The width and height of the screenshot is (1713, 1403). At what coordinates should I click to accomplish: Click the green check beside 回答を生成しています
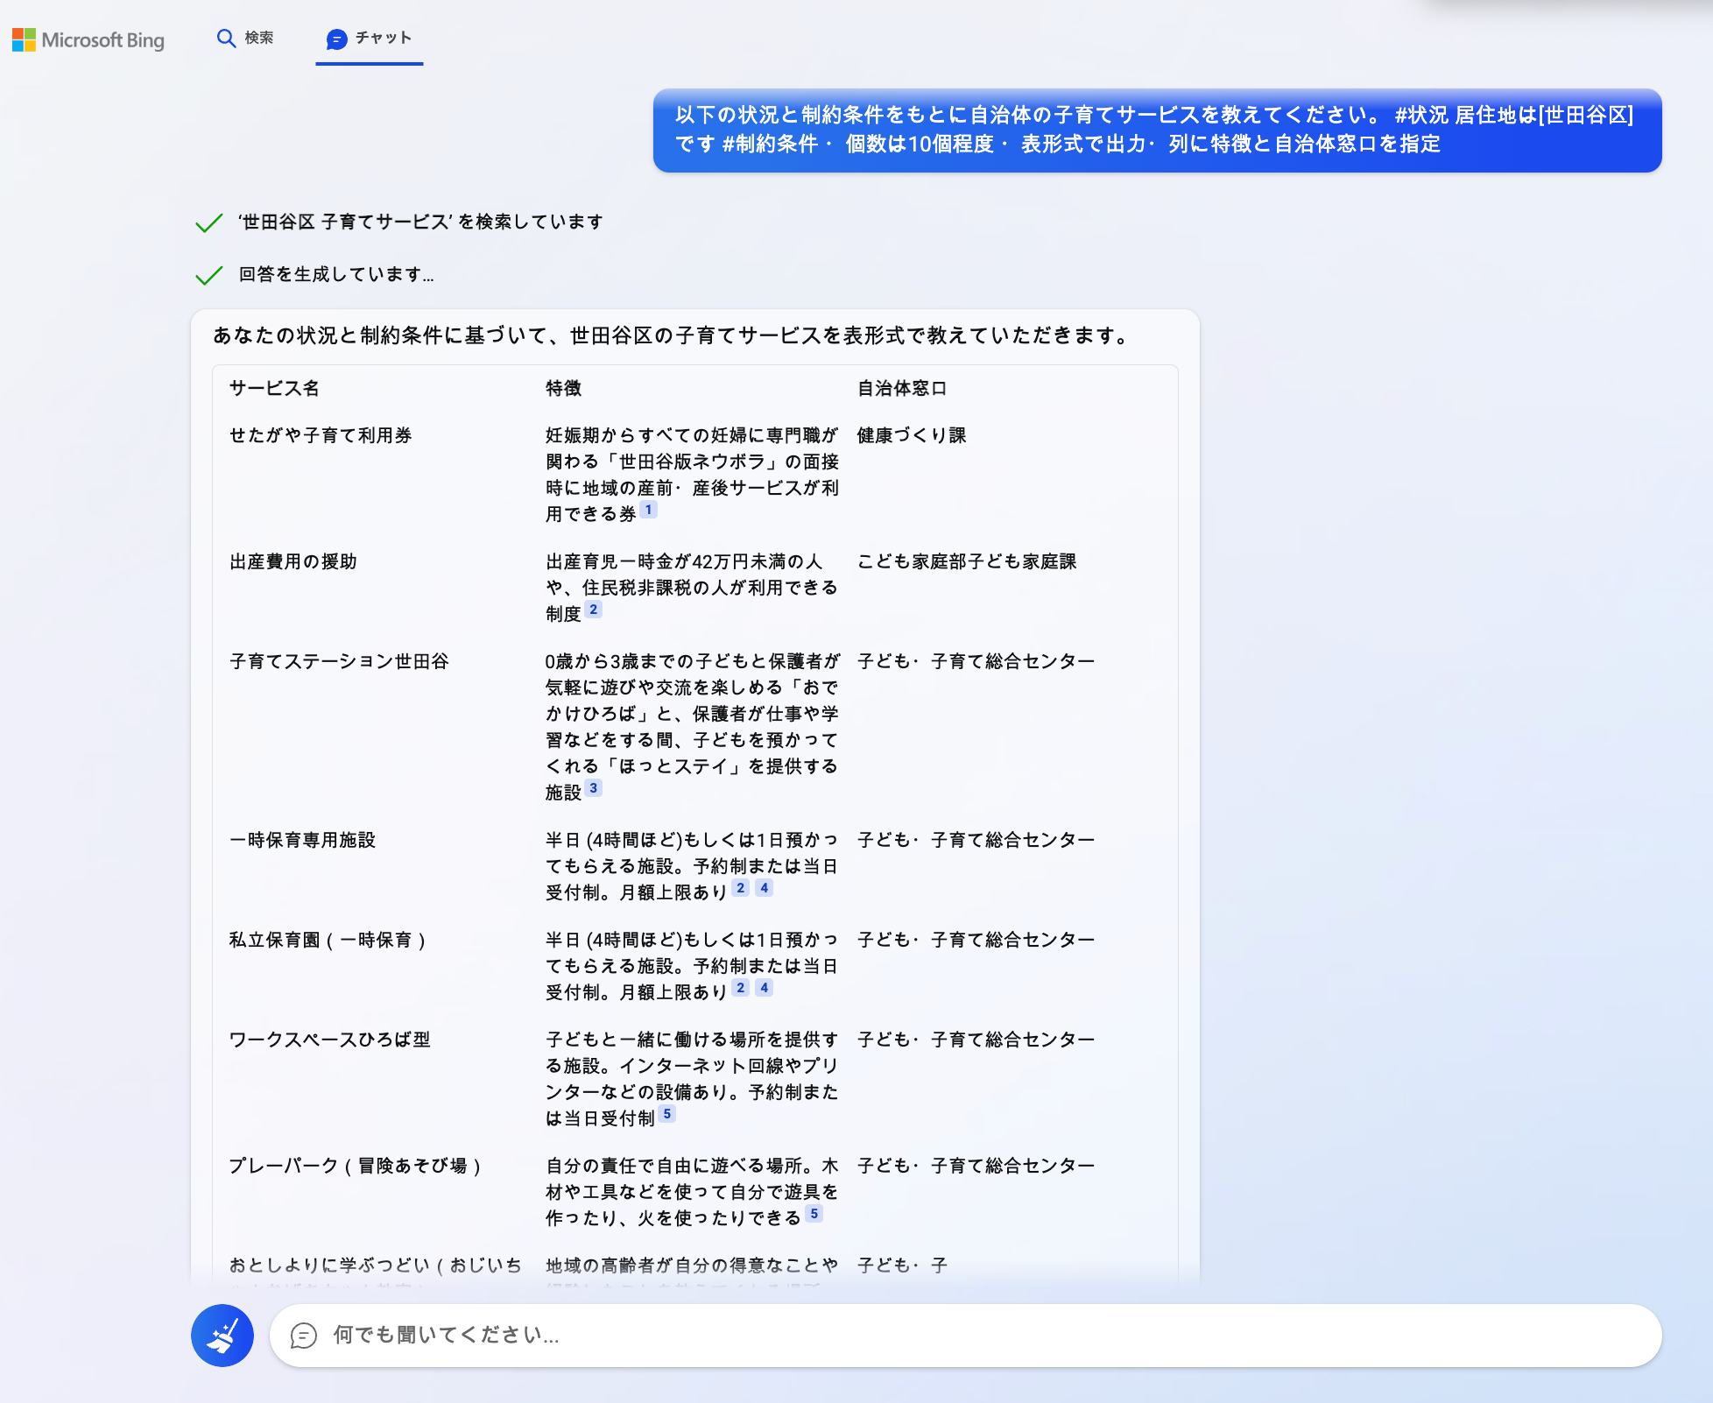208,276
